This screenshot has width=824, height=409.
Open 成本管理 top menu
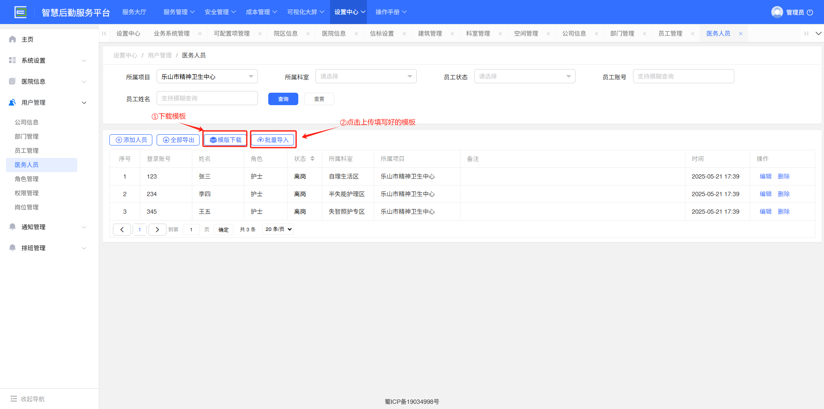(x=261, y=12)
